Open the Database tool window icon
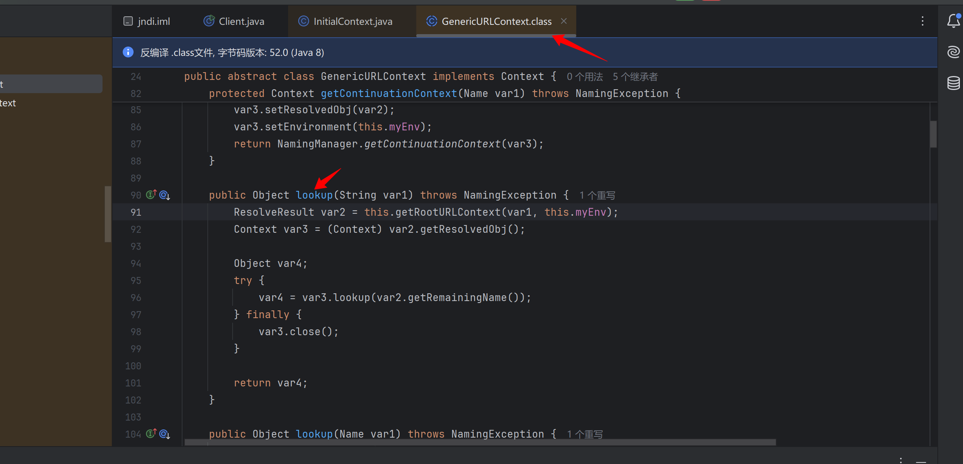Image resolution: width=963 pixels, height=464 pixels. tap(953, 83)
